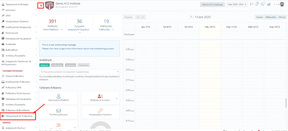The height and width of the screenshot is (131, 288).
Task: Click the key icon beside Λογαριασμοί Χρηστών in sidebar
Action: [x=3, y=22]
